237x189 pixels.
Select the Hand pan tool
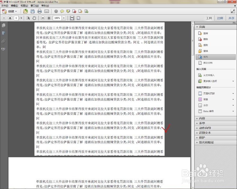(34, 18)
